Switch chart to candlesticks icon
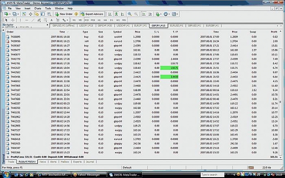The width and height of the screenshot is (285, 178). coord(116,14)
